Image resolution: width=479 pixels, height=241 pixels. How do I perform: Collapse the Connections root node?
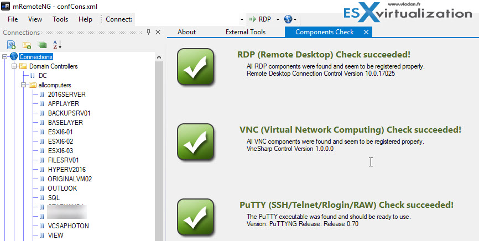pos(4,57)
